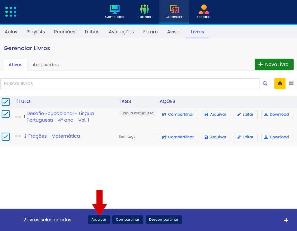The height and width of the screenshot is (231, 297).
Task: Open the Conteúdos section
Action: [115, 12]
